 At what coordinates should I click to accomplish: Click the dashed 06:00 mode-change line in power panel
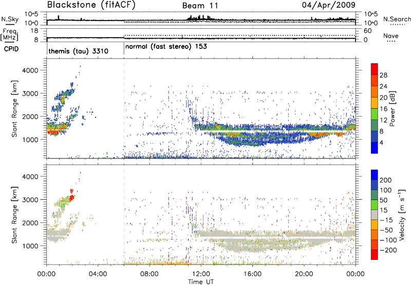(124, 109)
